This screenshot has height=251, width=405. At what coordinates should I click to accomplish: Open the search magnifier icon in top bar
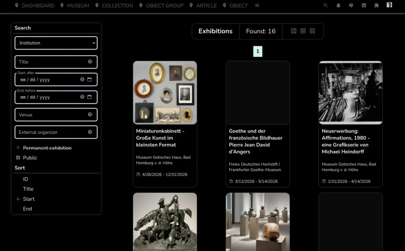point(326,5)
